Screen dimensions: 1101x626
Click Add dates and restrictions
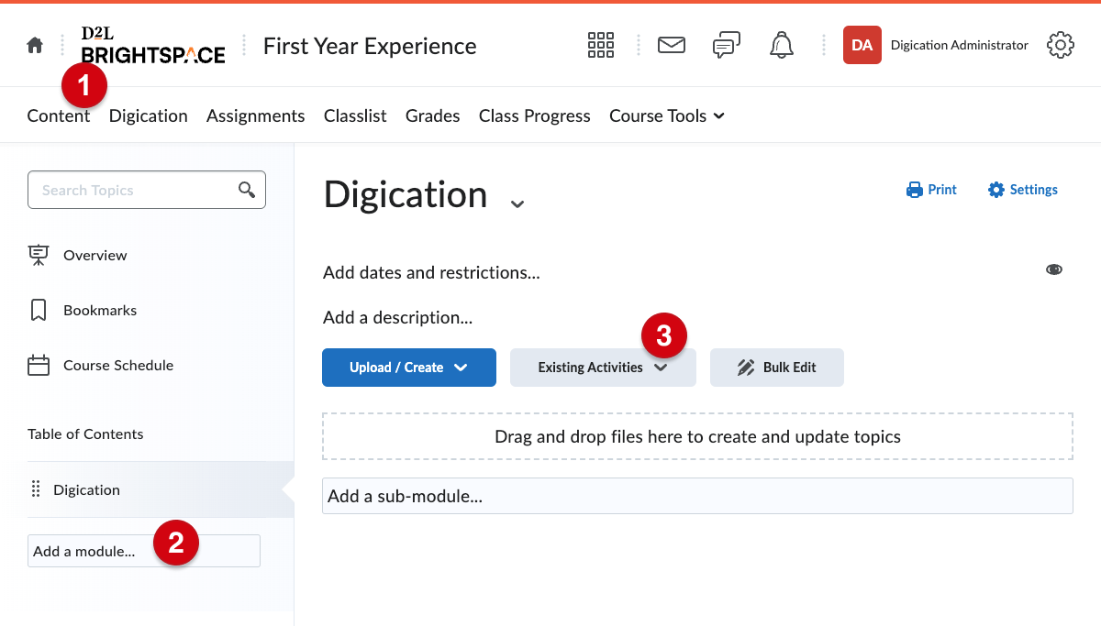(431, 272)
